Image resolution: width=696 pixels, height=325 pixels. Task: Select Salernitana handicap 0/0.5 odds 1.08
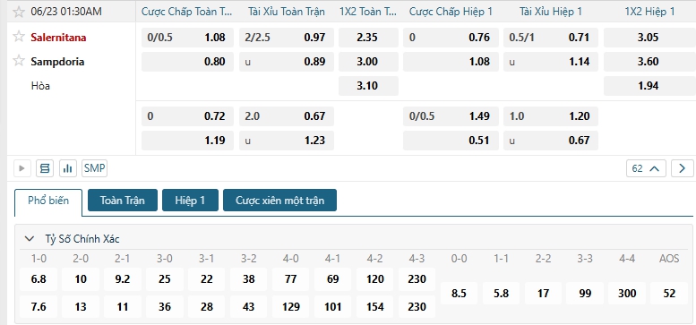[x=187, y=38]
